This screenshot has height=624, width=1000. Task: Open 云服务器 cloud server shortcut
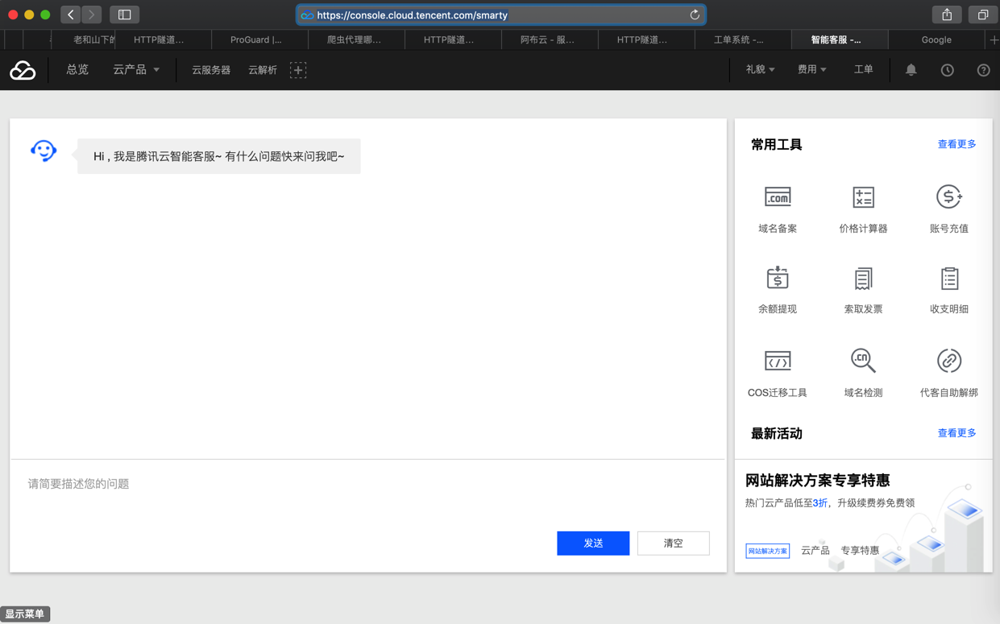211,70
